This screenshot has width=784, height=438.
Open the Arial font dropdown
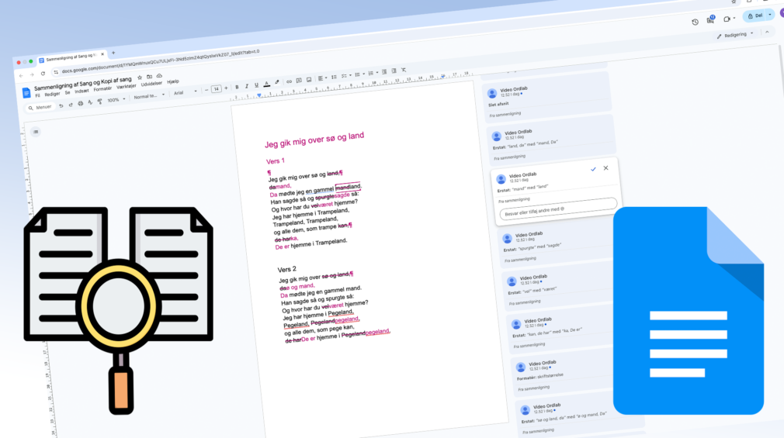click(185, 92)
